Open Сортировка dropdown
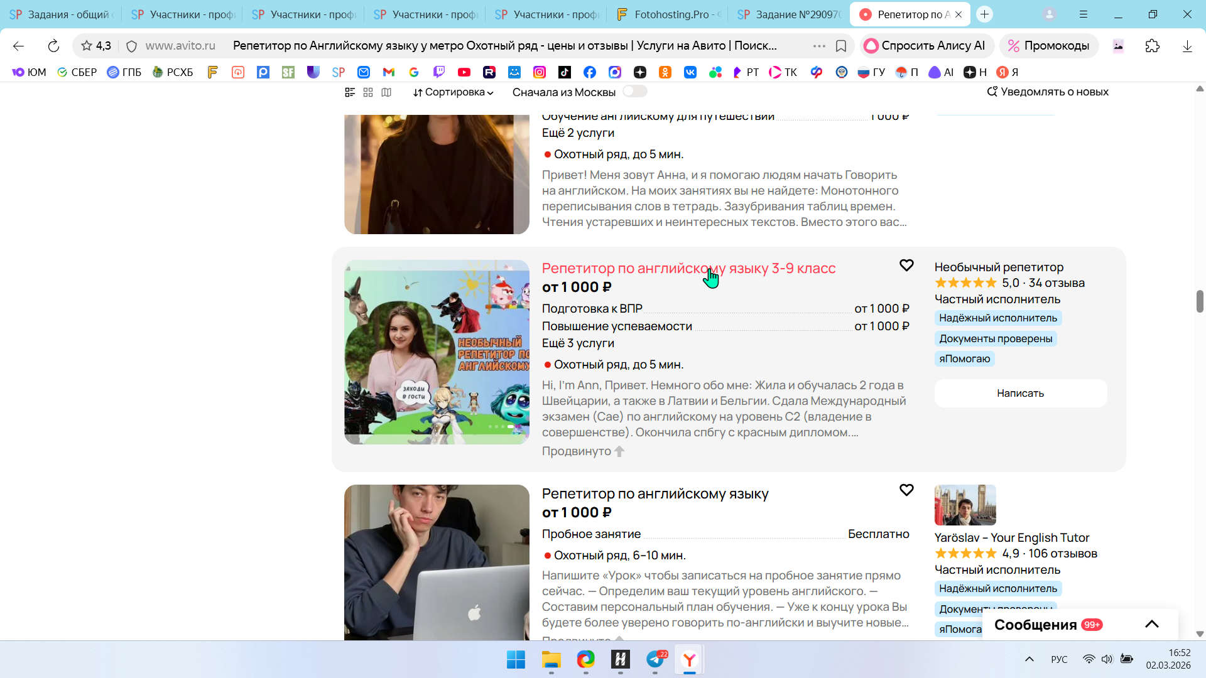The width and height of the screenshot is (1206, 678). tap(453, 92)
